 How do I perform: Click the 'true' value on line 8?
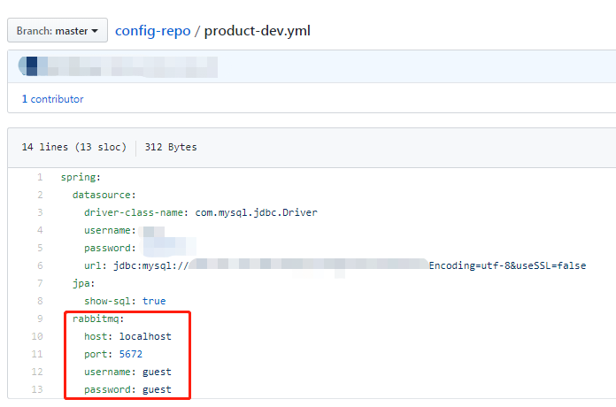(154, 301)
